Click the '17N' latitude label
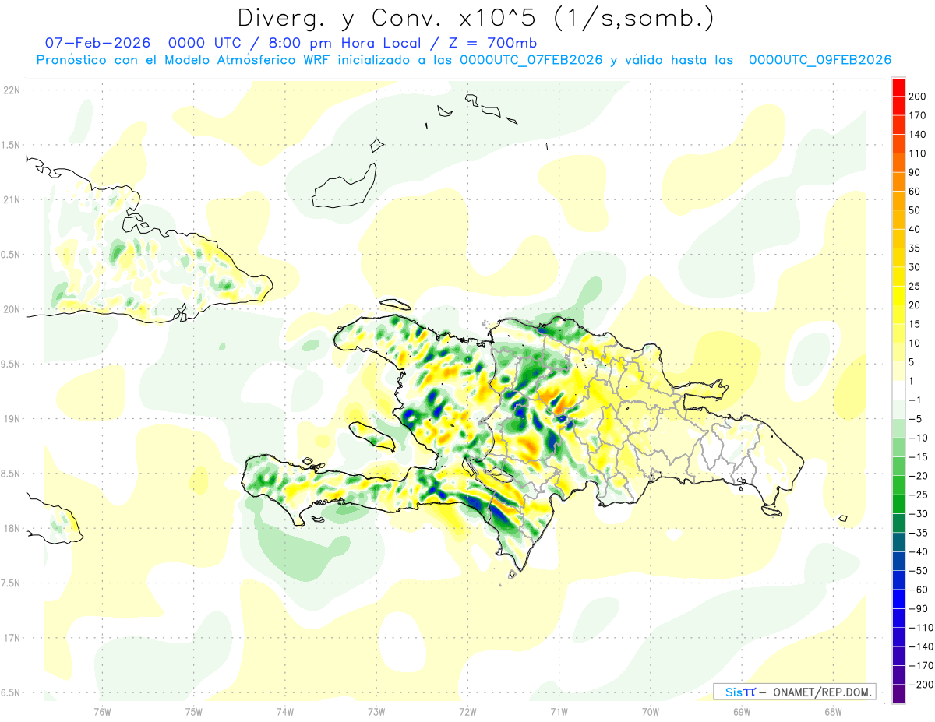This screenshot has height=722, width=935. (x=12, y=638)
